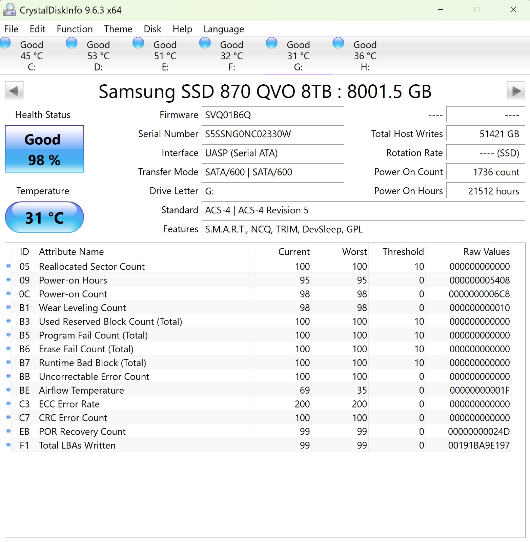Open the File menu
The width and height of the screenshot is (530, 542).
[x=11, y=29]
